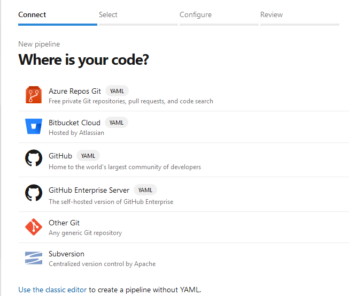The image size is (349, 296).
Task: Click the YAML badge next to GitHub
Action: click(x=88, y=156)
